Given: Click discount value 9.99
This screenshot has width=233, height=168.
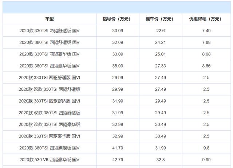Looking at the screenshot, I should [x=206, y=159].
